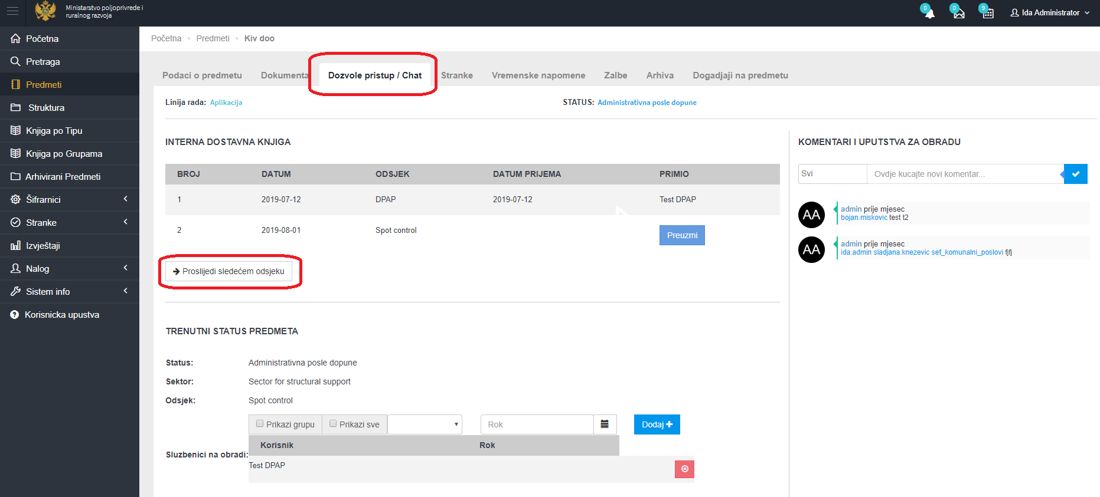1100x497 pixels.
Task: Click the Preuzmi button
Action: (x=682, y=235)
